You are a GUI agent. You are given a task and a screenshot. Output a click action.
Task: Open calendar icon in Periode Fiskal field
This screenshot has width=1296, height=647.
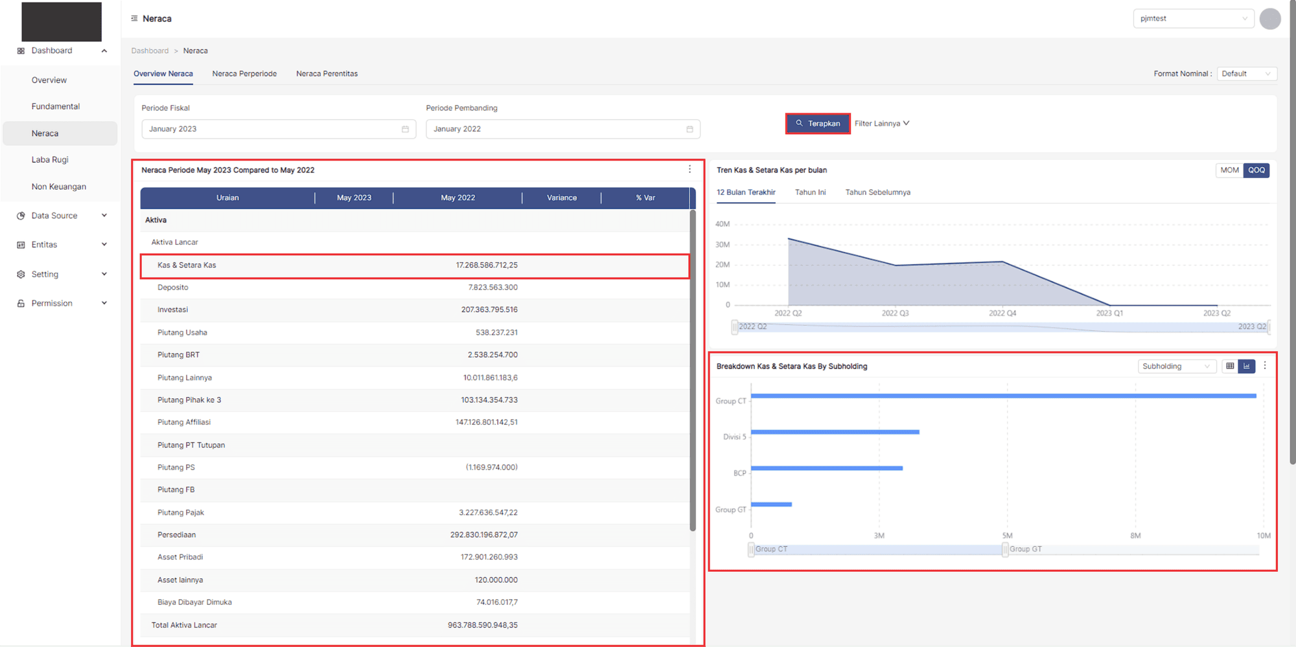[x=405, y=130]
